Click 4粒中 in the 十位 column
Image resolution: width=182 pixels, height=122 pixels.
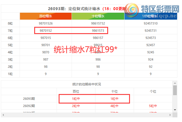114,106
